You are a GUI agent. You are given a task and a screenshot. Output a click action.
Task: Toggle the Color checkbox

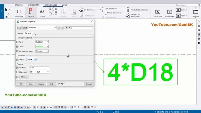[18, 46]
